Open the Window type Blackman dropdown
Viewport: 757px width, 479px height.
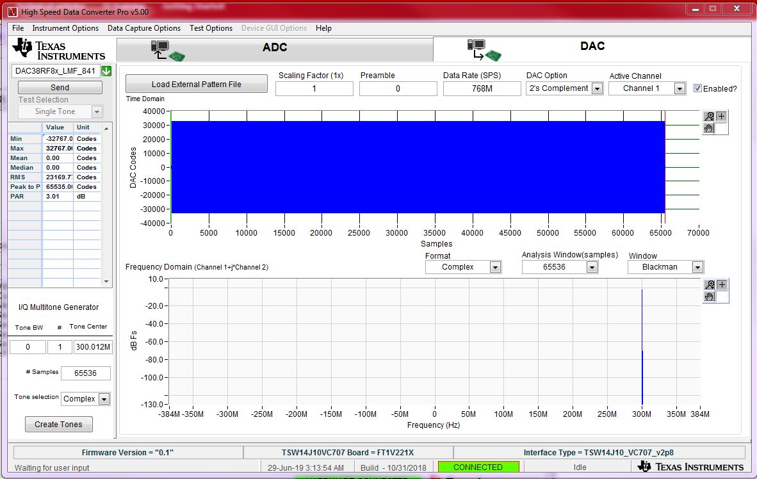tap(697, 268)
